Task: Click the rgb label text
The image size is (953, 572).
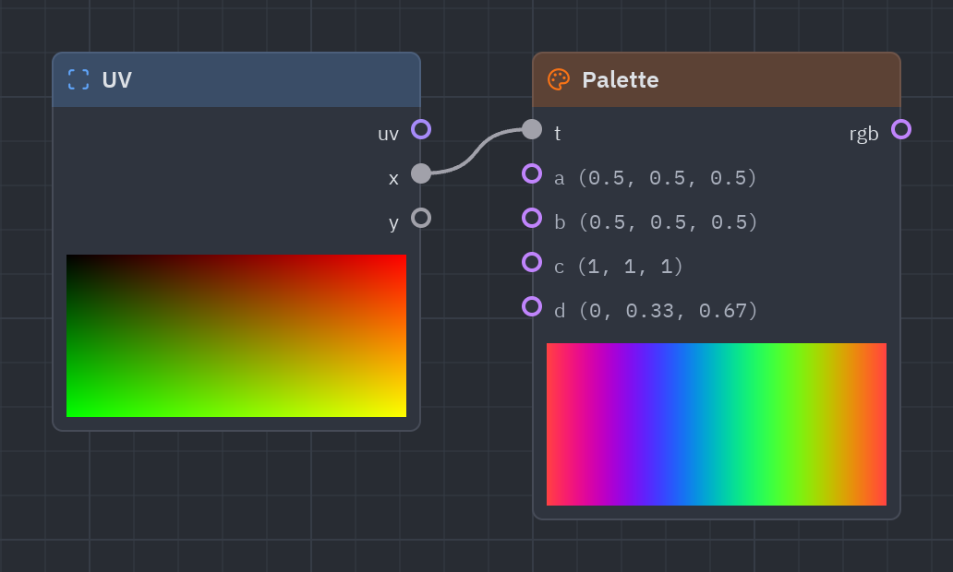Action: (x=863, y=134)
